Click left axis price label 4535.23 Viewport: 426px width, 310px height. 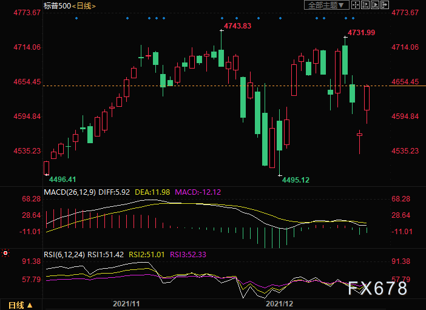[27, 151]
